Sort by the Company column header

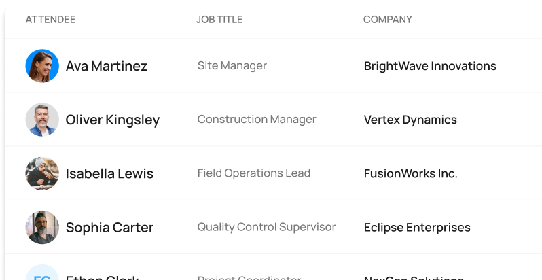click(387, 20)
